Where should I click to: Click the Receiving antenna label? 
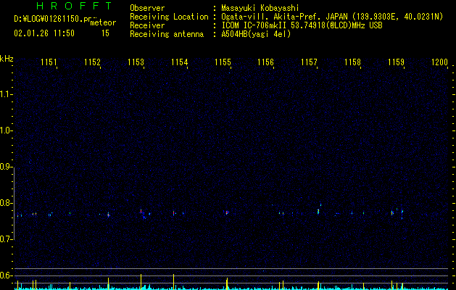167,34
